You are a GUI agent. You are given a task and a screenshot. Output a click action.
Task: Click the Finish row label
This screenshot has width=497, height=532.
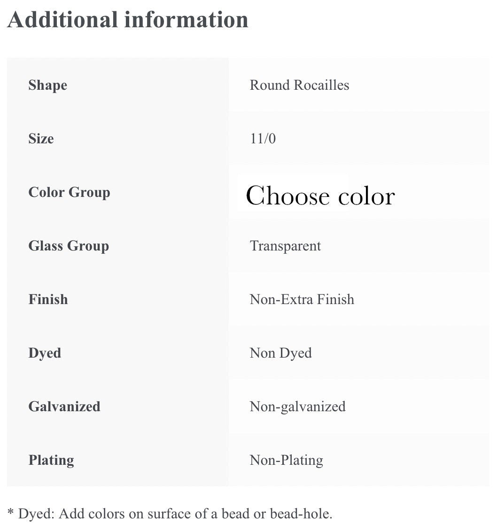pos(48,299)
